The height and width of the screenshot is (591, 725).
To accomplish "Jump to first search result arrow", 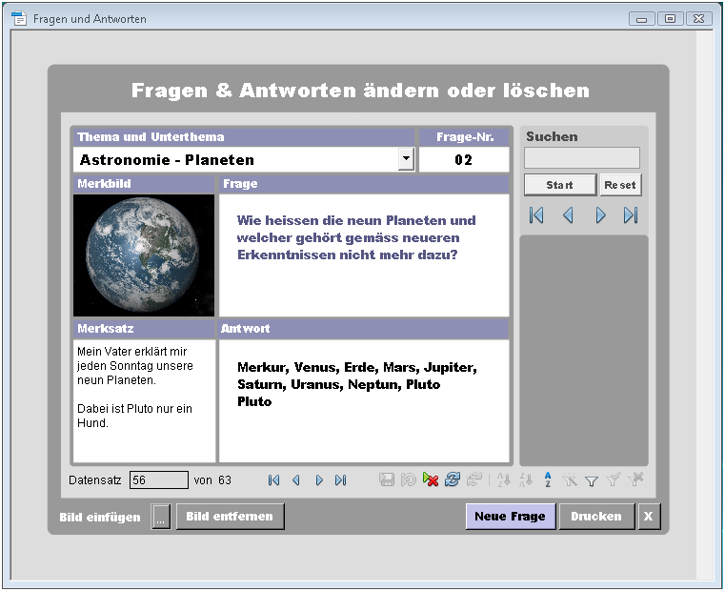I will click(x=536, y=215).
